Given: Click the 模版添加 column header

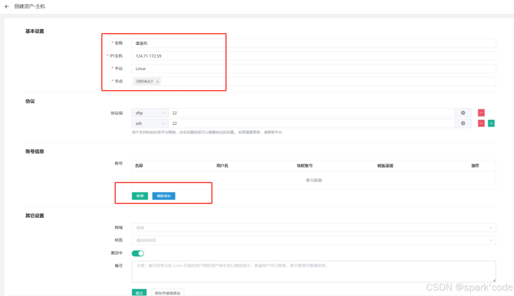Looking at the screenshot, I should [x=385, y=166].
